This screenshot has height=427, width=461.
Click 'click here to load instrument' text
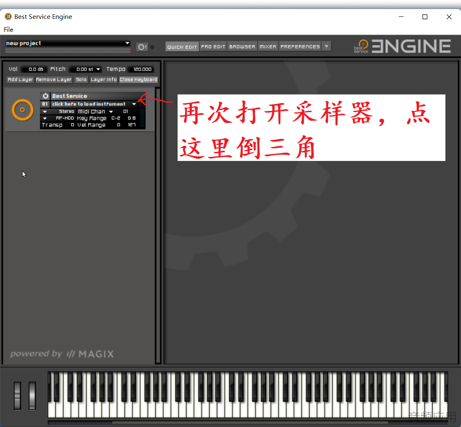pyautogui.click(x=89, y=104)
